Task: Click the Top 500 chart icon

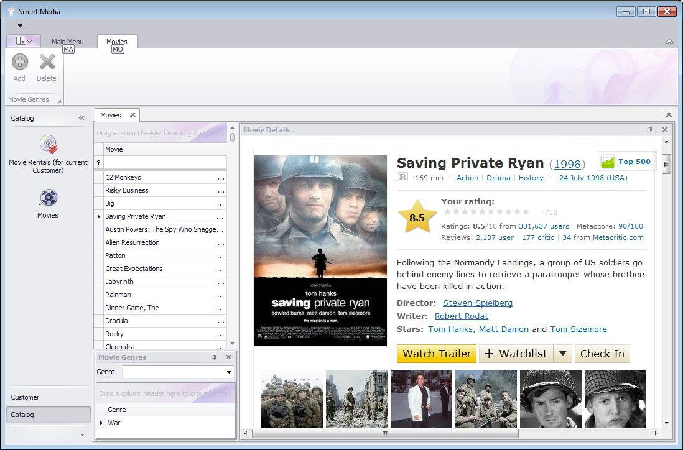Action: (608, 162)
